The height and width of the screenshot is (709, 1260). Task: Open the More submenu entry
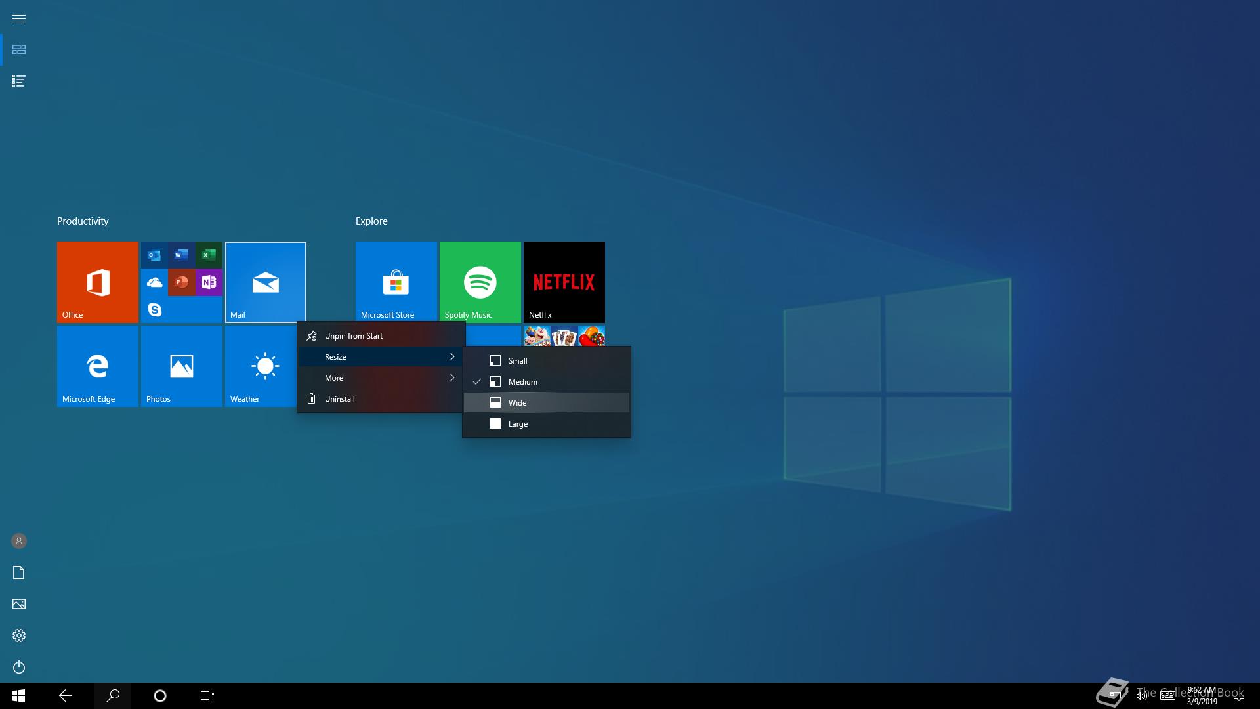[x=381, y=377]
